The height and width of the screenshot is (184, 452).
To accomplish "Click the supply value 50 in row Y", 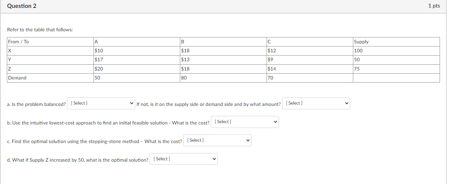I will click(396, 60).
